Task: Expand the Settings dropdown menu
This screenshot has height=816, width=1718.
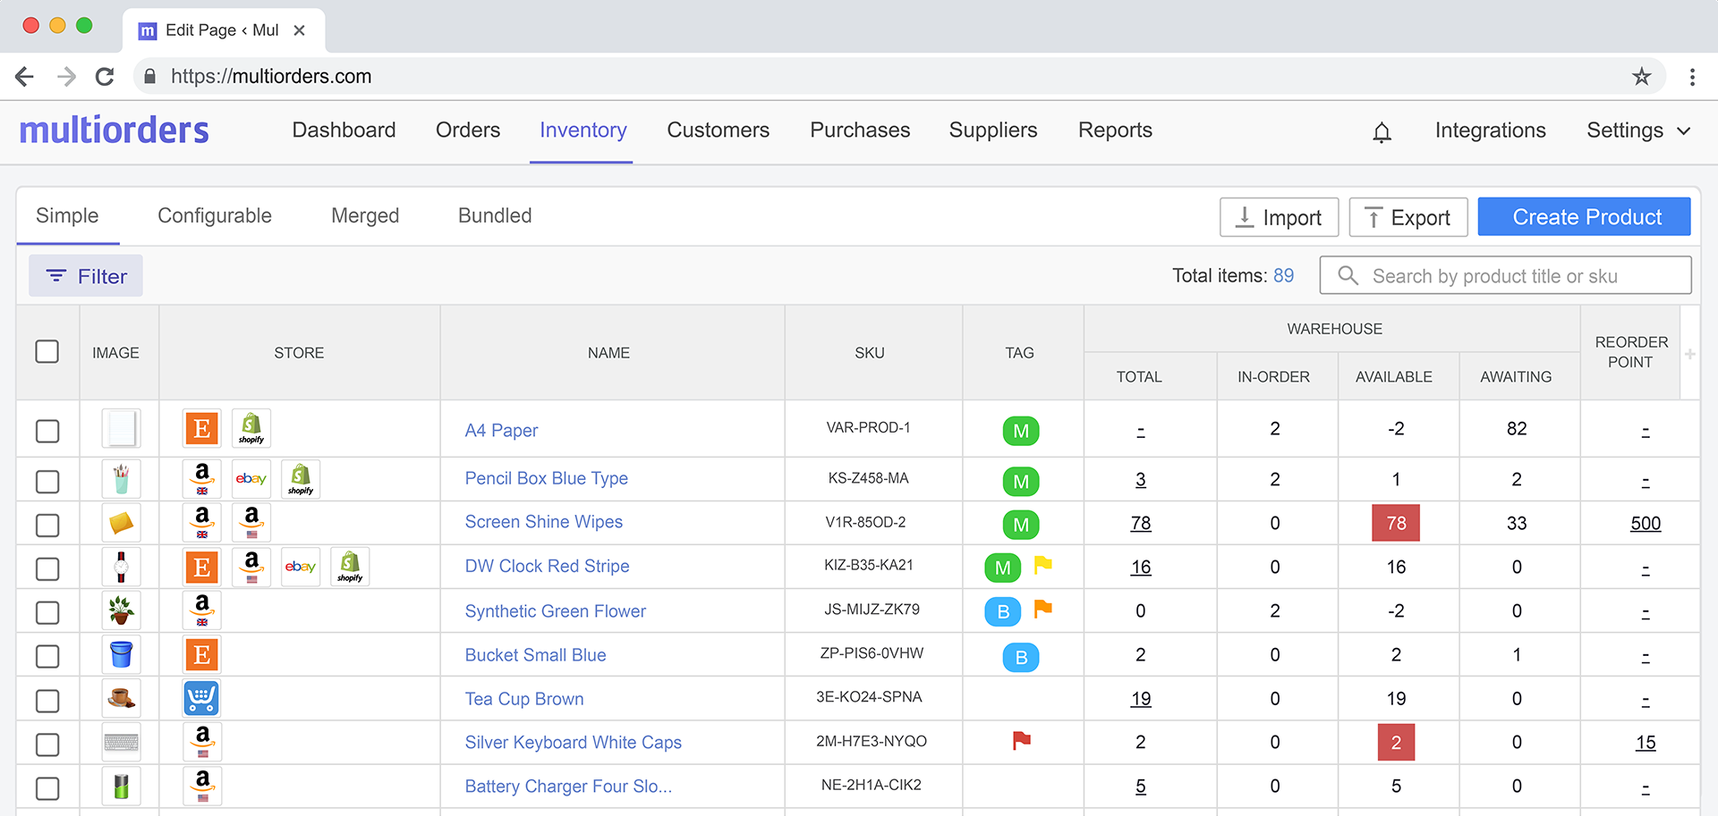Action: [1637, 130]
